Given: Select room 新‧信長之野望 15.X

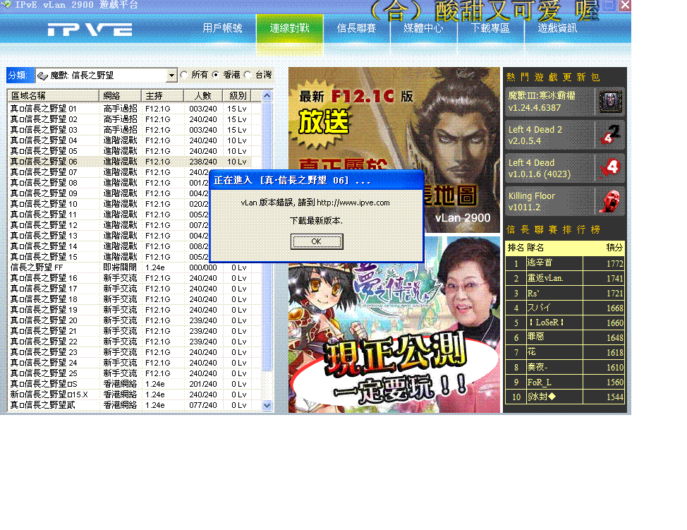Looking at the screenshot, I should 134,395.
